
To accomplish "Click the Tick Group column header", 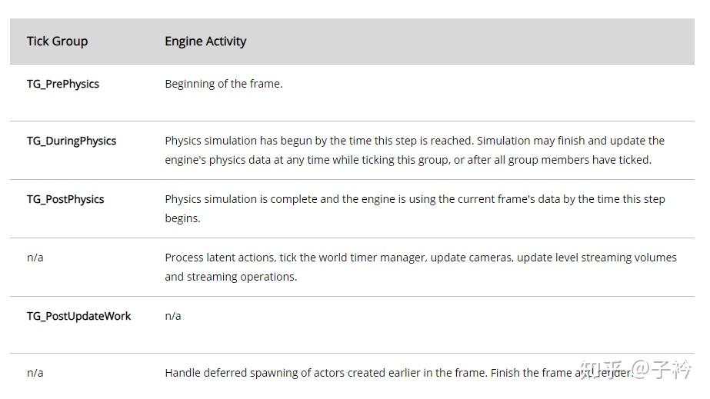I will click(x=57, y=42).
